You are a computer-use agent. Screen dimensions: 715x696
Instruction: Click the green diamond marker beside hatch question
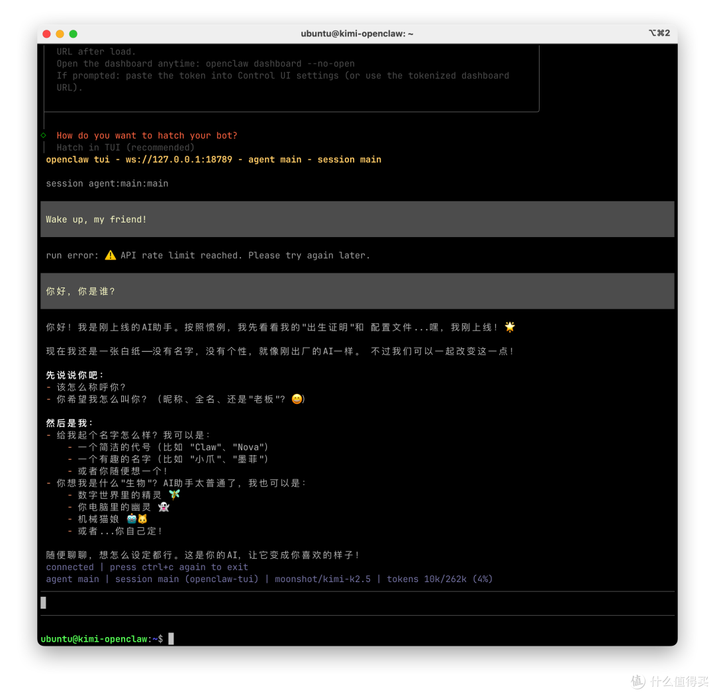click(x=44, y=135)
